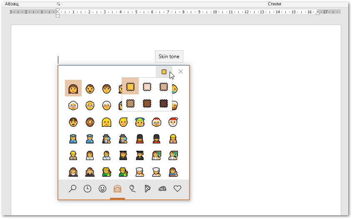Choose the lightest pale skin tone swatch
This screenshot has height=219, width=352.
[x=147, y=86]
